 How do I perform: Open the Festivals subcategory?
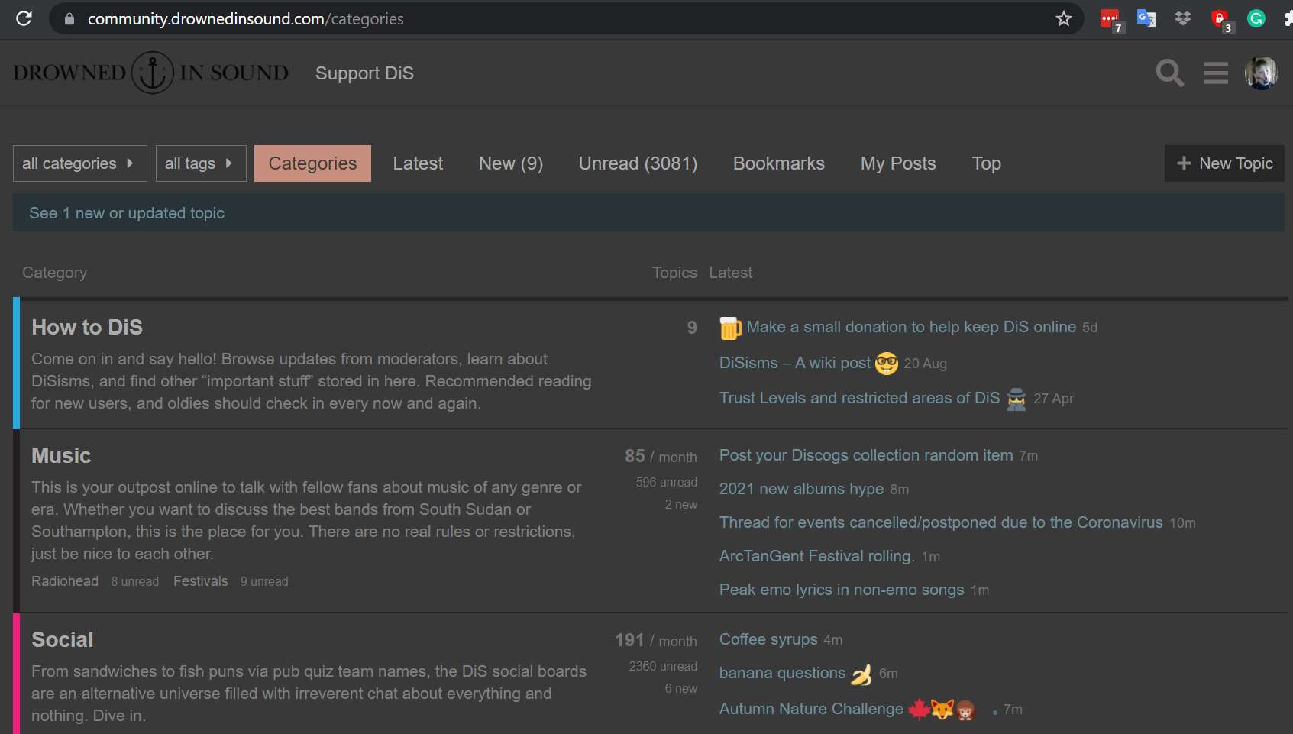coord(201,581)
